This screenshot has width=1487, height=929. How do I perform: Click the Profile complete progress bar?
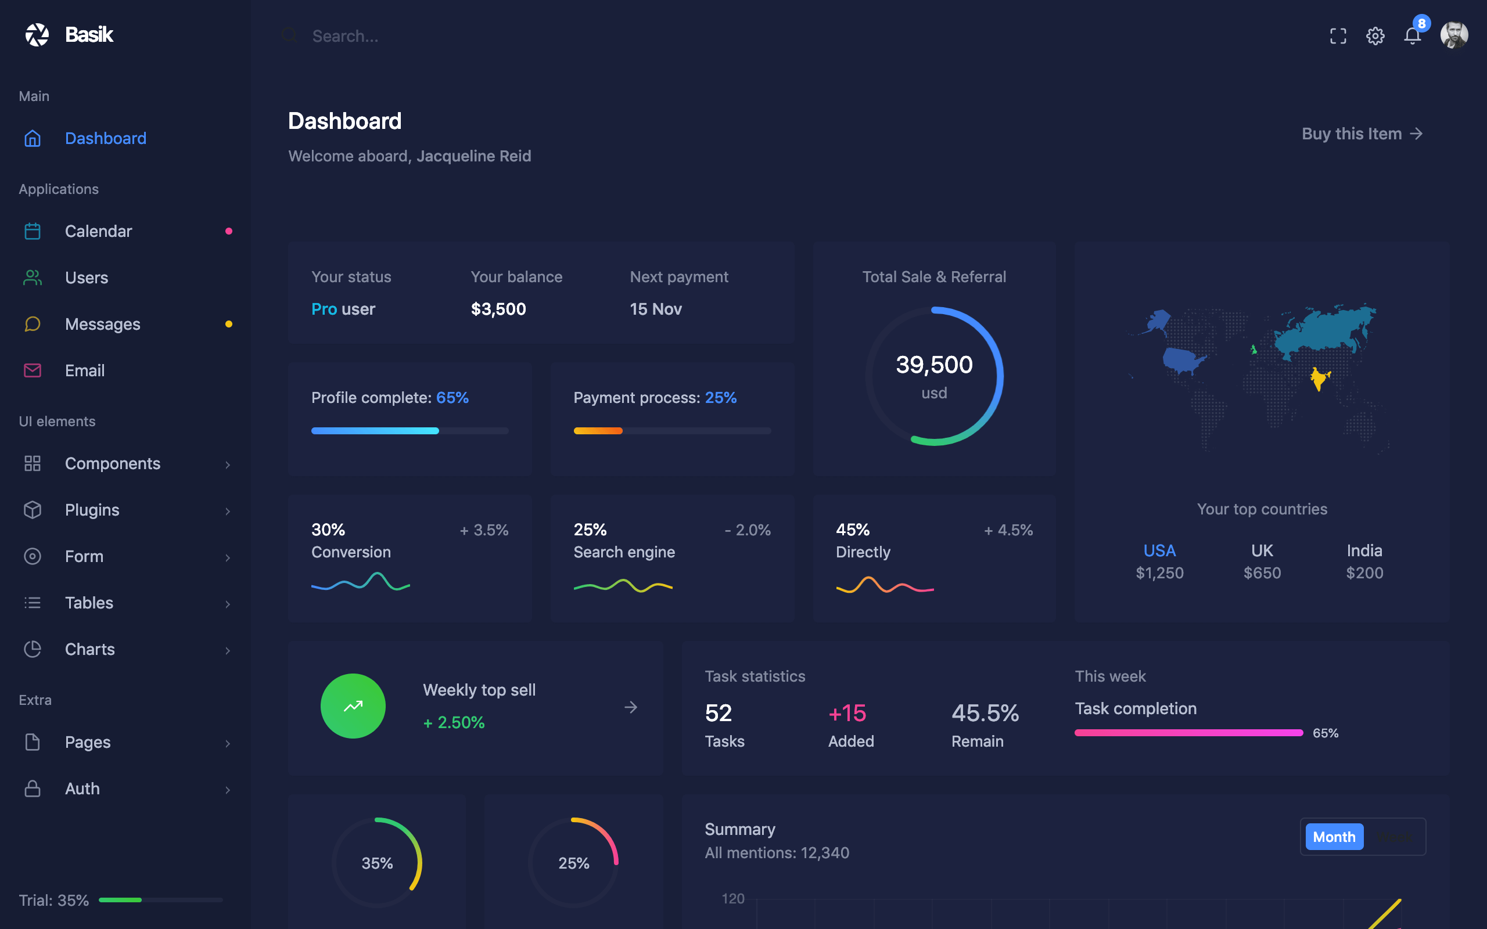[x=410, y=431]
